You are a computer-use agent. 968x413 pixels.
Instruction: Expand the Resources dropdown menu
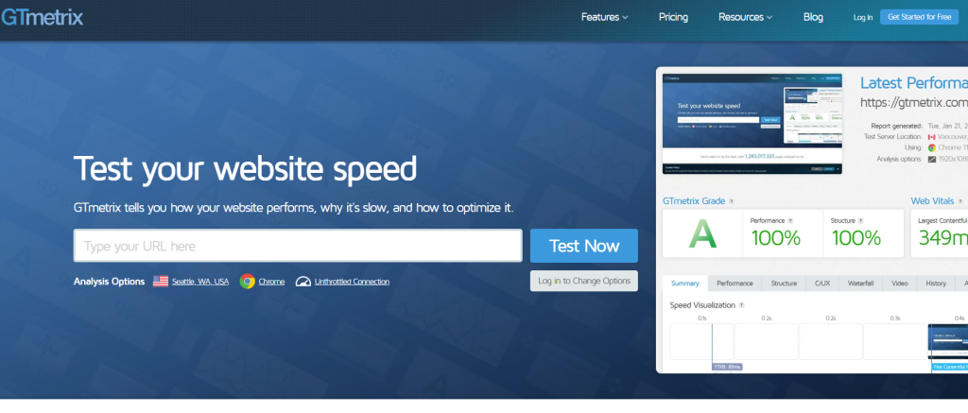[745, 17]
